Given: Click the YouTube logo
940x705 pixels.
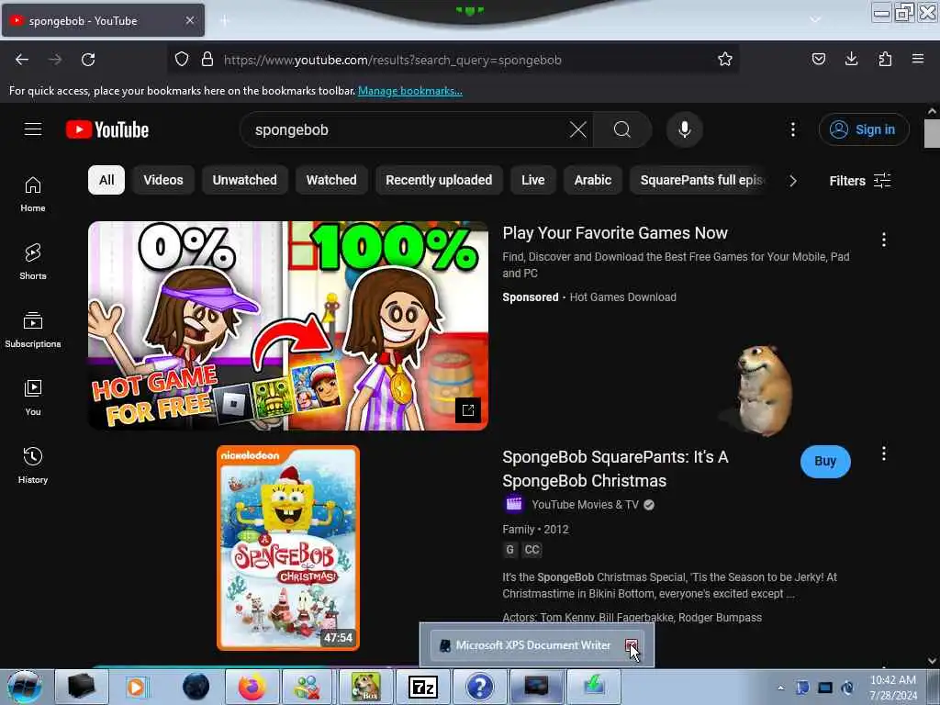Looking at the screenshot, I should tap(107, 129).
